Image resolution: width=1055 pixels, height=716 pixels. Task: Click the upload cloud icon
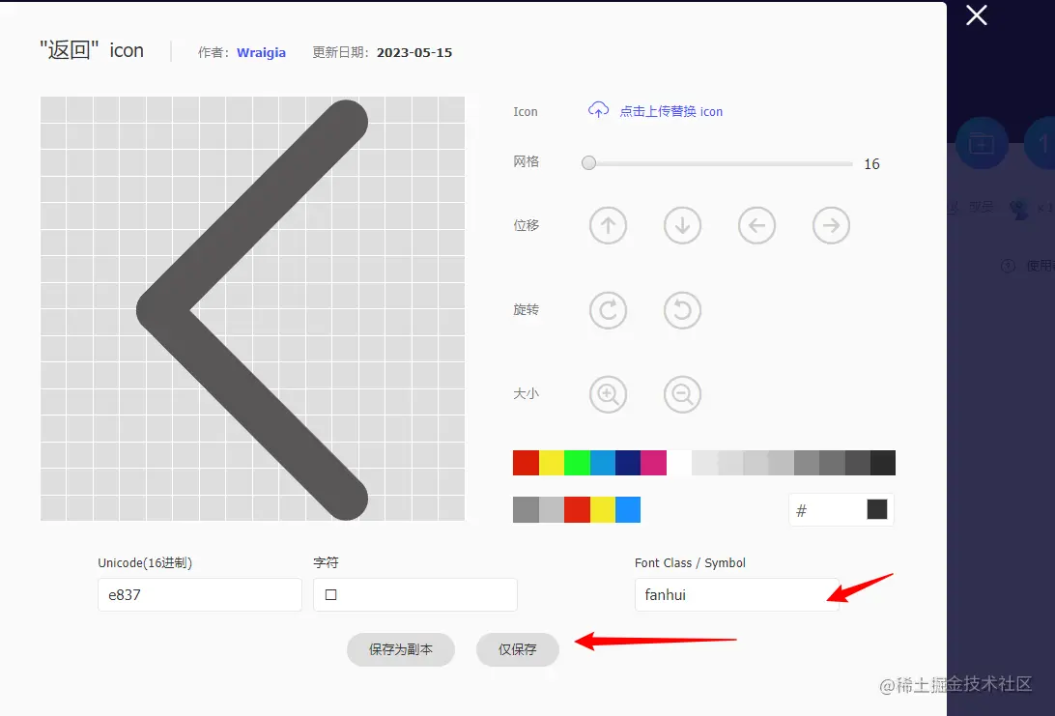tap(598, 110)
